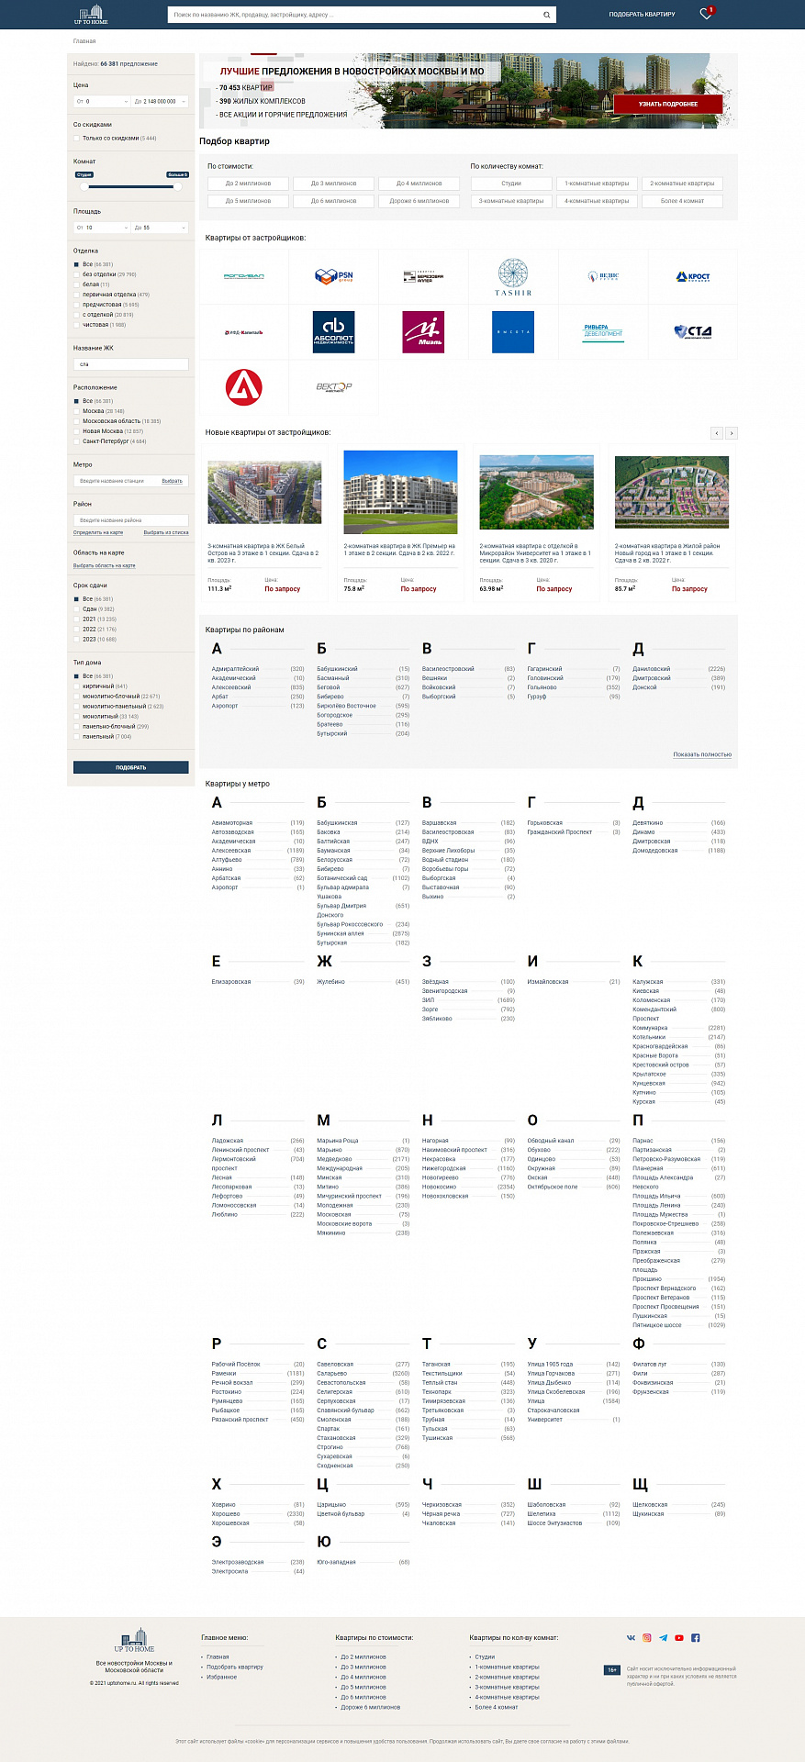The height and width of the screenshot is (1762, 805).
Task: Click 'Подобрать квартиру' in top header
Action: (x=642, y=15)
